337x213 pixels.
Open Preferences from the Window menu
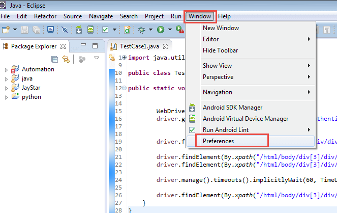pos(251,141)
